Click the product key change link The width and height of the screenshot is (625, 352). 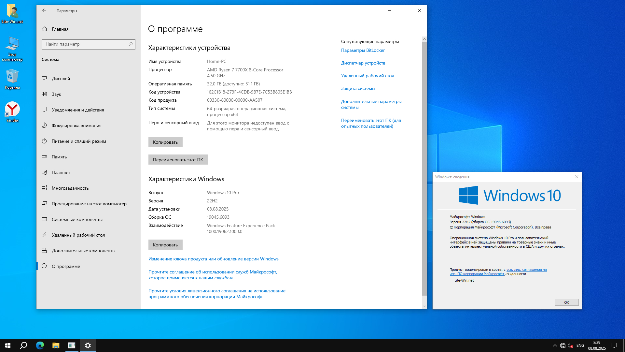(x=213, y=259)
